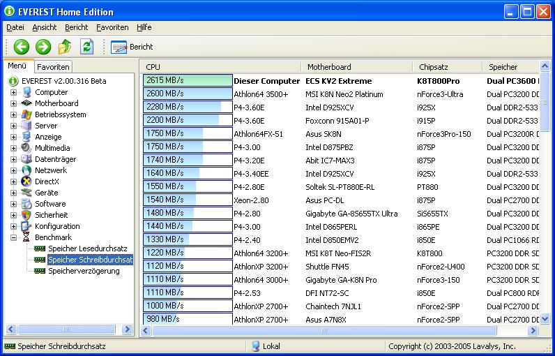Sort by the Motherboard column header
This screenshot has height=356, width=555.
(357, 67)
